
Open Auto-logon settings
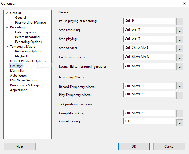pos(18,76)
